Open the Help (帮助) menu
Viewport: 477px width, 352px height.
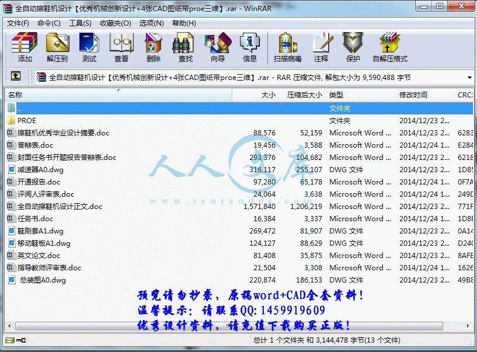point(184,23)
